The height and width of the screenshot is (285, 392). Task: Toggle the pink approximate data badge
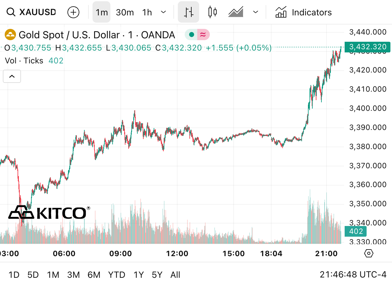203,35
